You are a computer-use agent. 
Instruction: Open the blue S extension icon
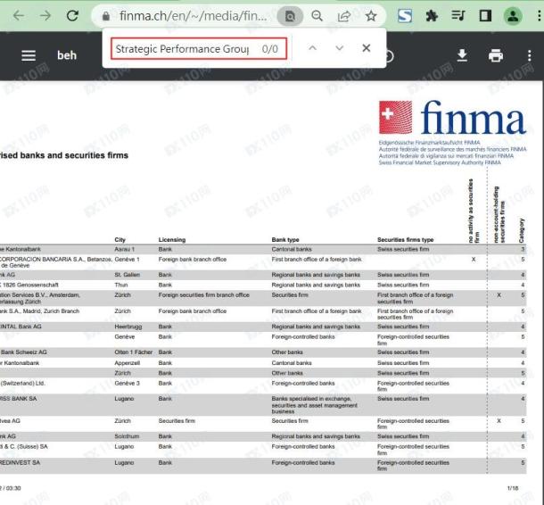click(x=405, y=16)
